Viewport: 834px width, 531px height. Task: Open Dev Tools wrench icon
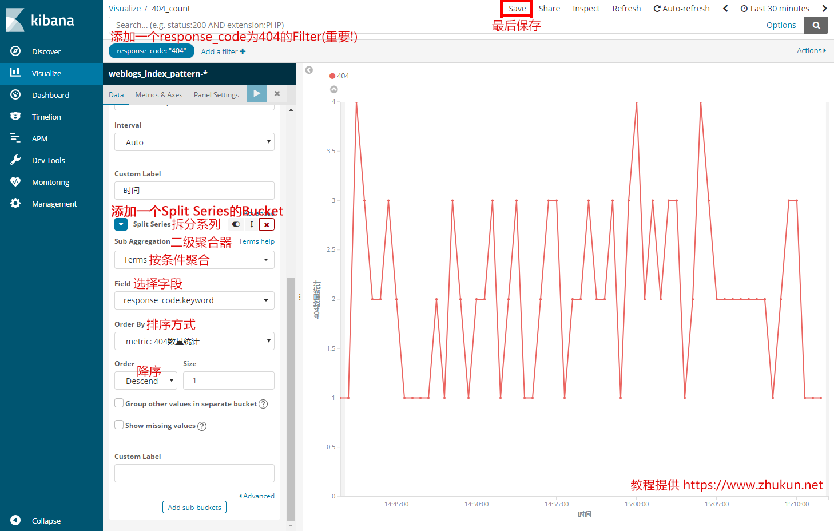click(x=15, y=160)
